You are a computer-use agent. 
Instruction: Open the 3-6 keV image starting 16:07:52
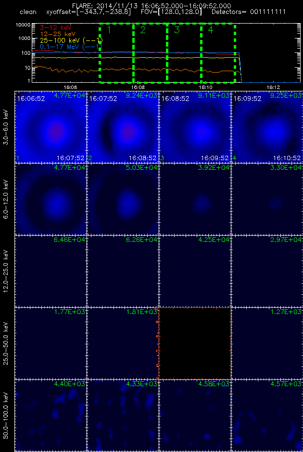(x=123, y=126)
